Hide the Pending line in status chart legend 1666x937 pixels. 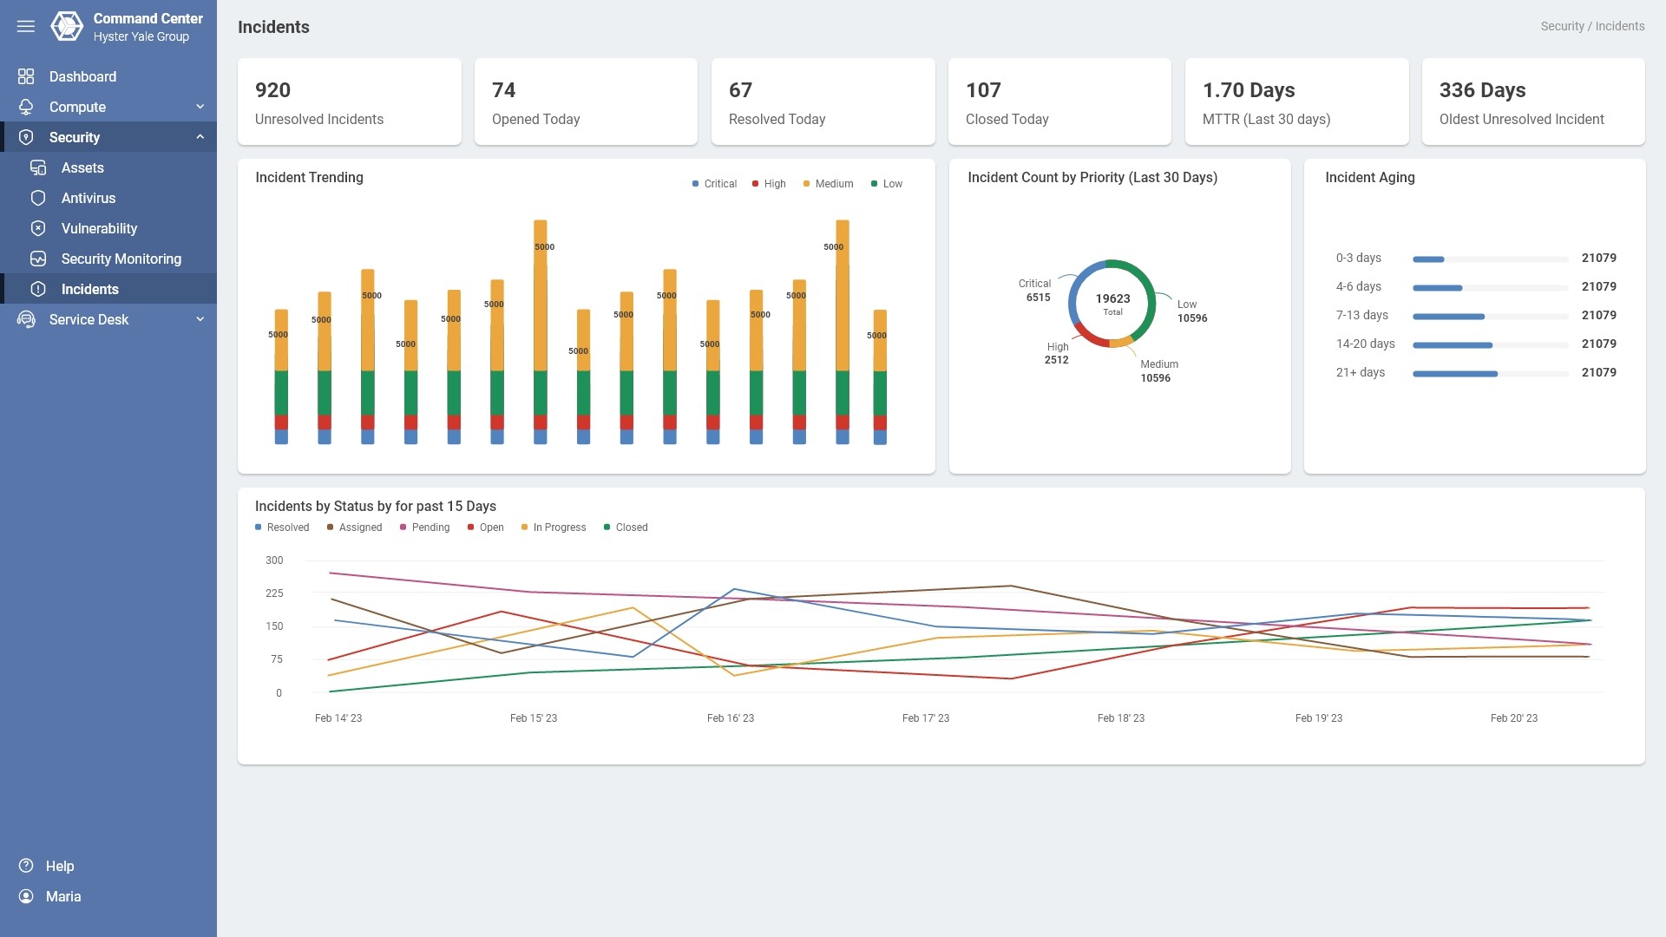coord(424,527)
